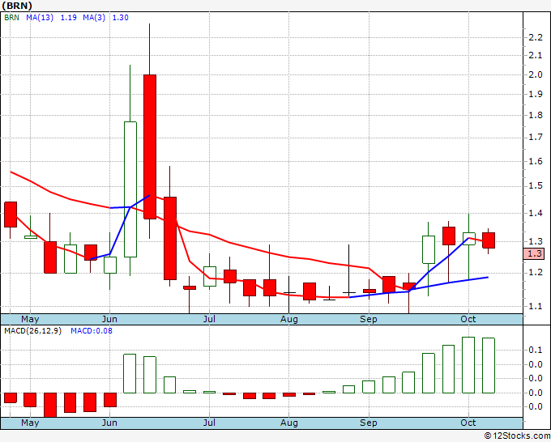Click the lowest red MACD bar in May
Image resolution: width=551 pixels, height=442 pixels.
tap(50, 404)
